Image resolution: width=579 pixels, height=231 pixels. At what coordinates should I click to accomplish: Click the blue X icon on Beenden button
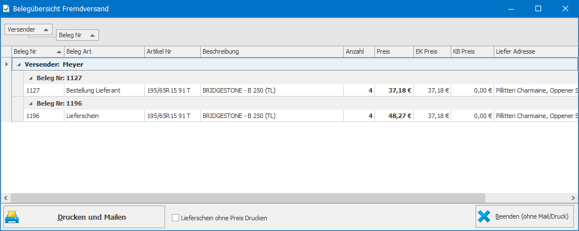point(484,216)
